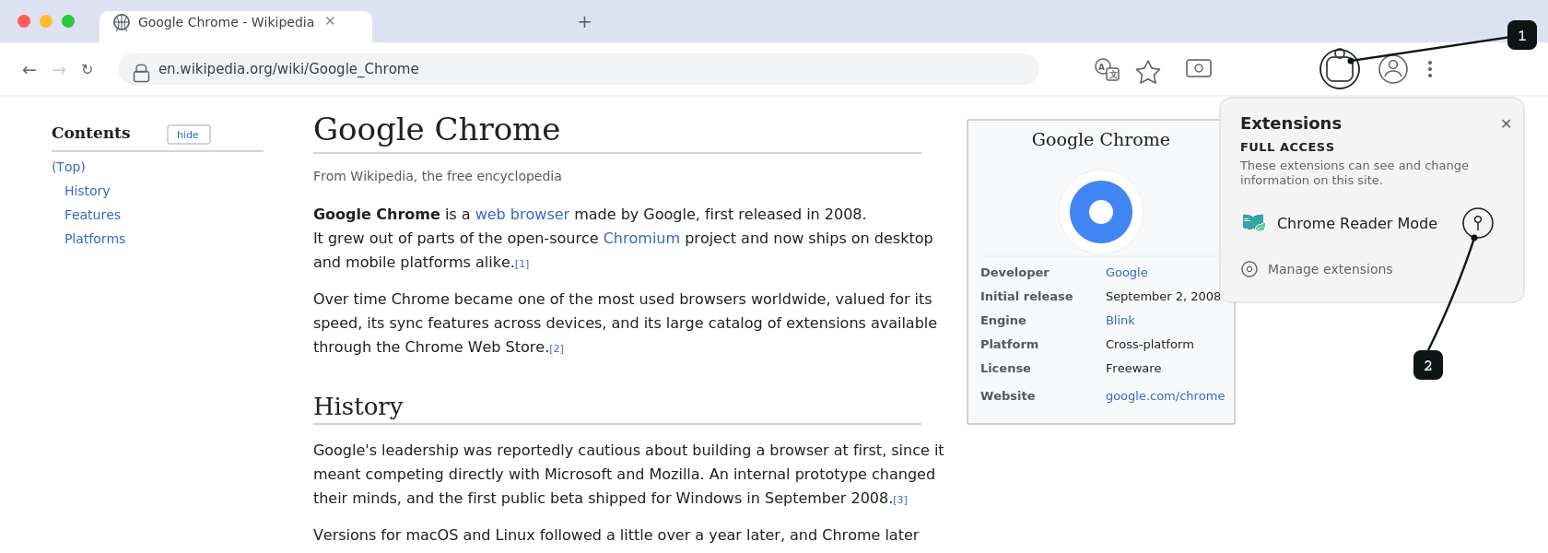Jump to (Top) in contents
Image resolution: width=1548 pixels, height=553 pixels.
click(x=68, y=167)
